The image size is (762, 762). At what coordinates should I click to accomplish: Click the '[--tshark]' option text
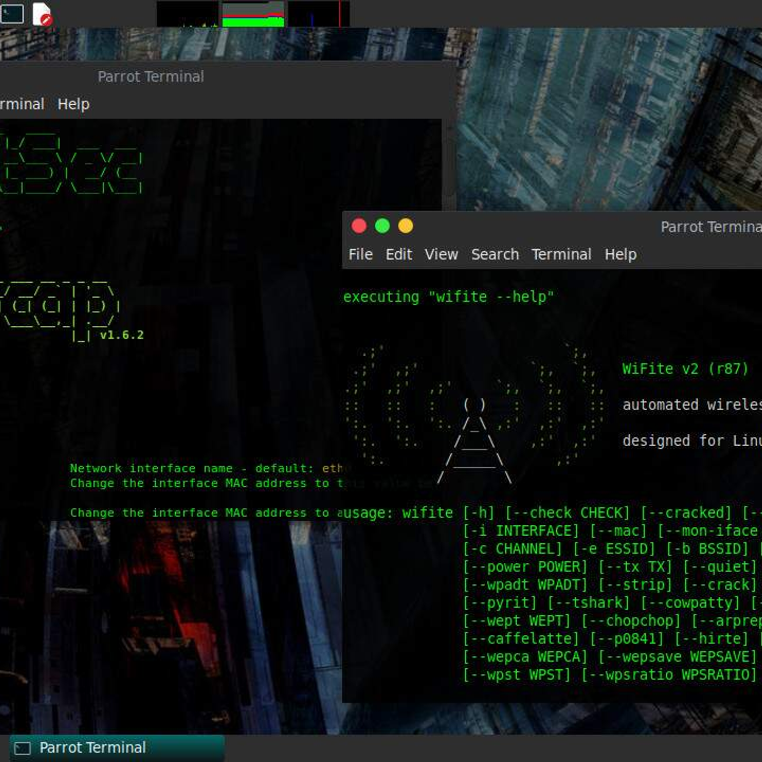(x=589, y=603)
